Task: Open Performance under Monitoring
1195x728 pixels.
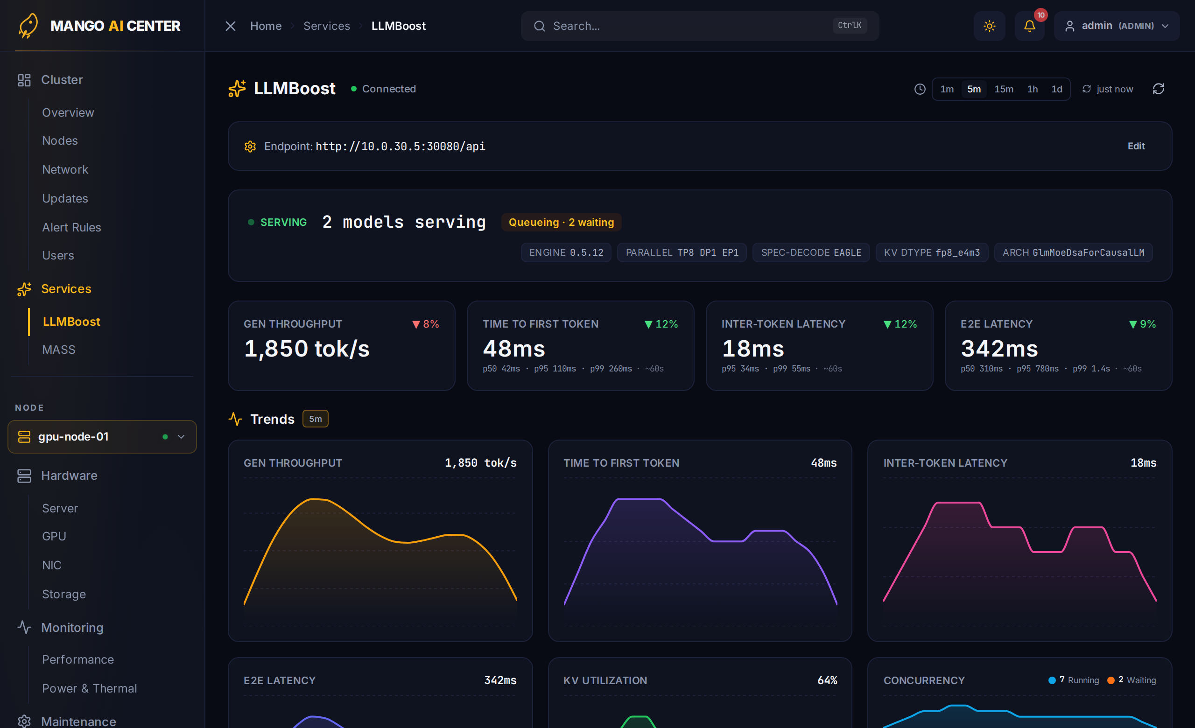Action: pyautogui.click(x=77, y=660)
